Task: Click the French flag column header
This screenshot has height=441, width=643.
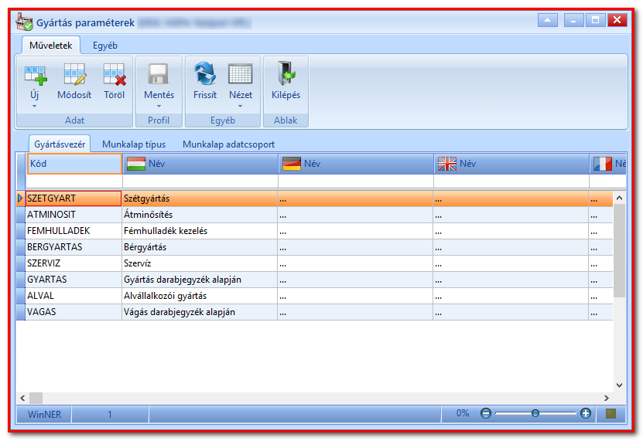Action: pos(608,164)
